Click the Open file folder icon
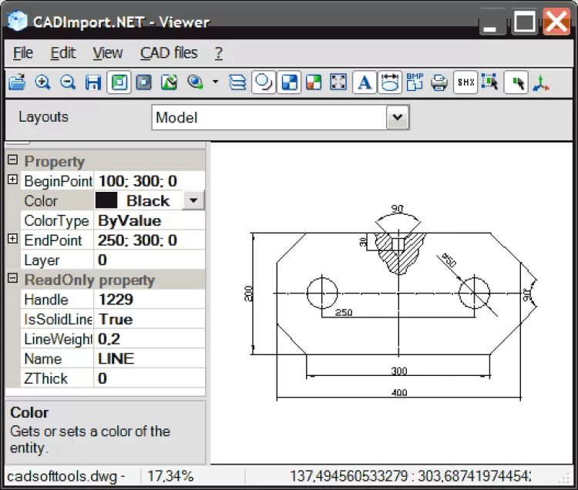This screenshot has height=490, width=578. 16,82
